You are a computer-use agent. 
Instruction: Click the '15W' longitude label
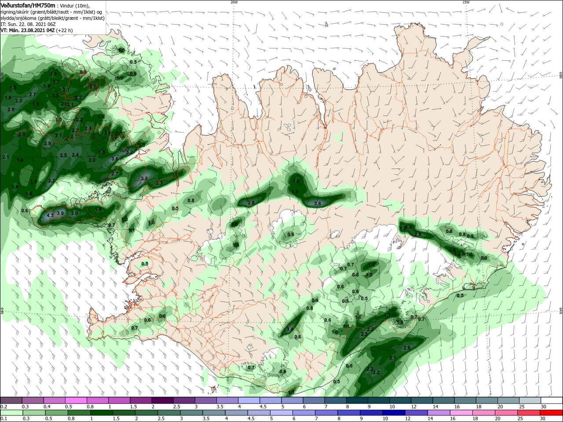pos(466,2)
